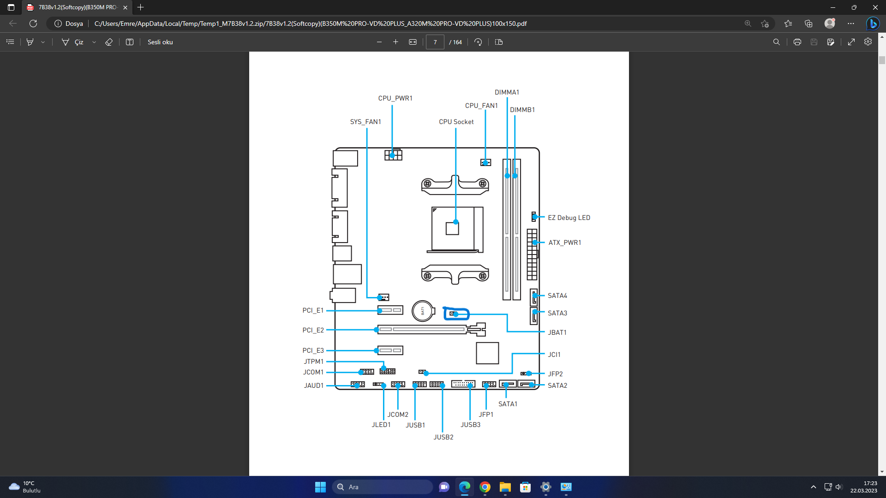The width and height of the screenshot is (886, 498).
Task: Zoom in with the plus button
Action: point(395,42)
